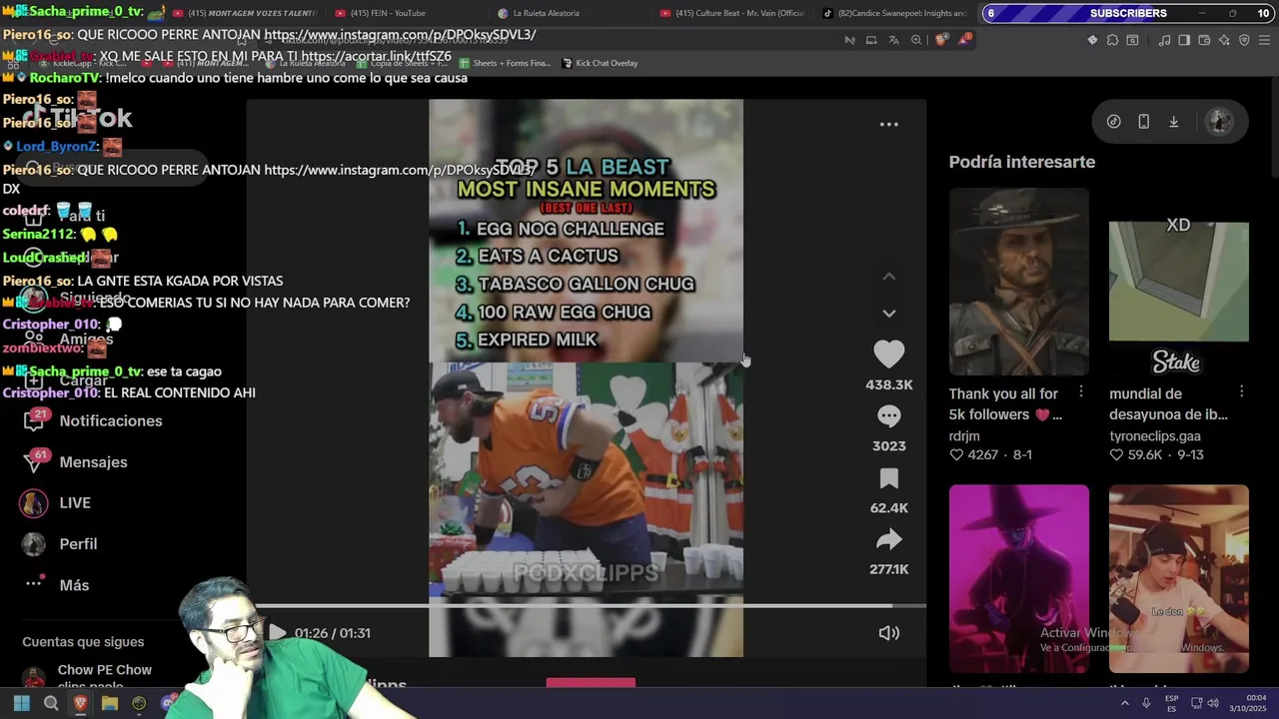This screenshot has height=719, width=1279.
Task: Open Windows taskbar search
Action: pyautogui.click(x=51, y=703)
